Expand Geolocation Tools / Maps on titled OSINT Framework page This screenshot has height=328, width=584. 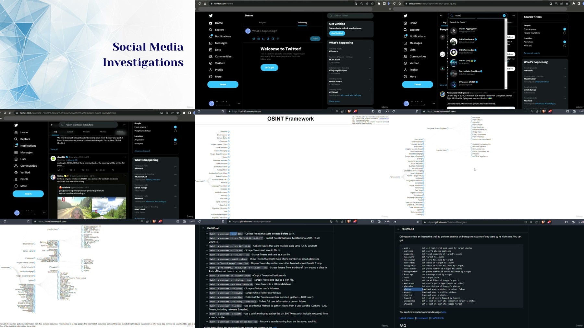(x=228, y=173)
